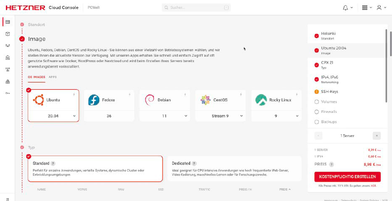Expand the apps grid dropdown arrow
The height and width of the screenshot is (201, 392).
tap(371, 8)
